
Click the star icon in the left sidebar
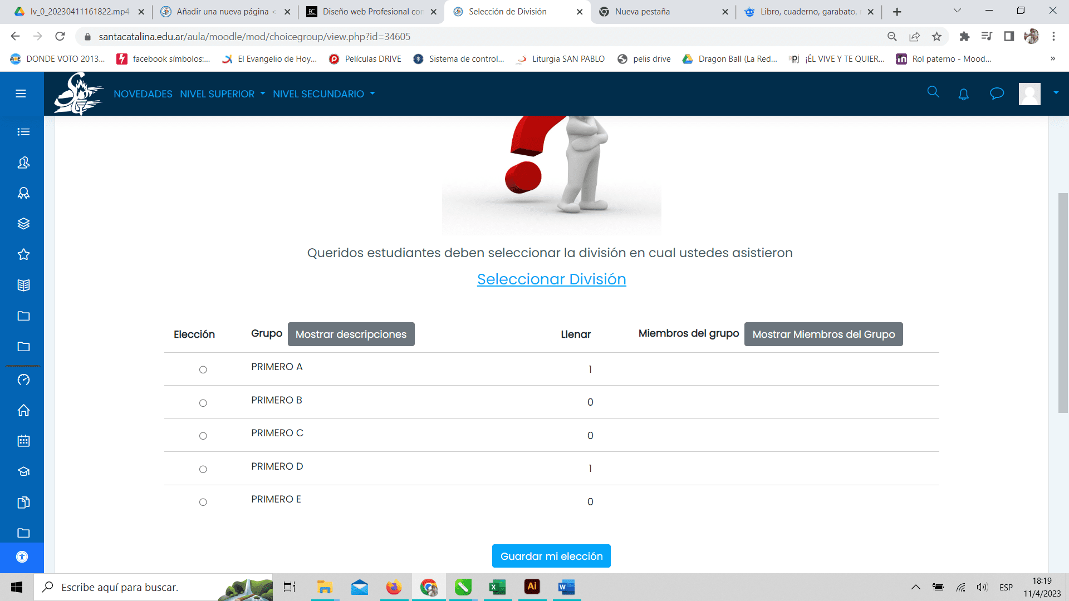(x=23, y=254)
